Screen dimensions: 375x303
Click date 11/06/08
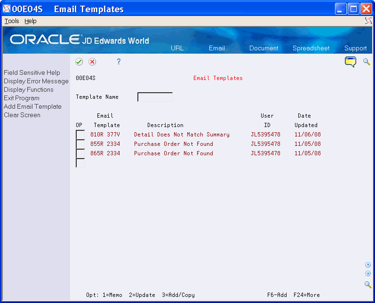click(x=308, y=135)
